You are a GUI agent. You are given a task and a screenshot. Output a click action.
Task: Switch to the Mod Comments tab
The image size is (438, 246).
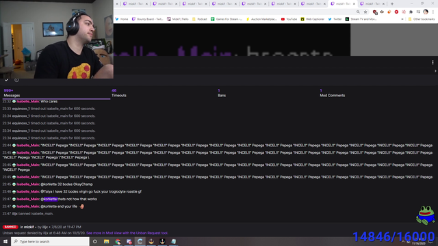[x=332, y=93]
